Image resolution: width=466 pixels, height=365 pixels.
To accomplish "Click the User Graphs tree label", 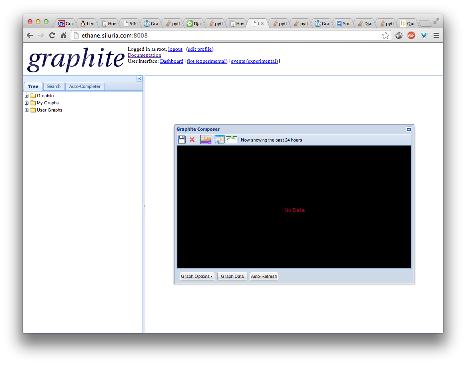I will (x=49, y=110).
